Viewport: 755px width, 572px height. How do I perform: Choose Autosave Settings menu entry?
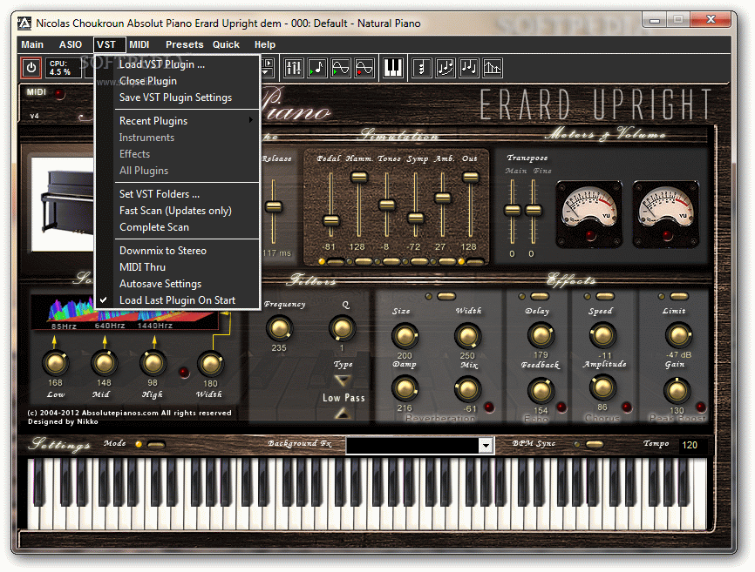tap(177, 284)
